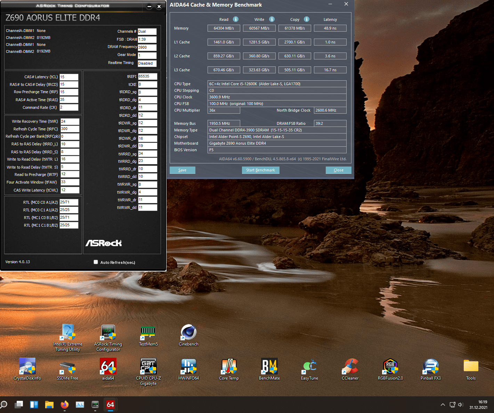Click the DRAM Frequency field

[x=147, y=47]
